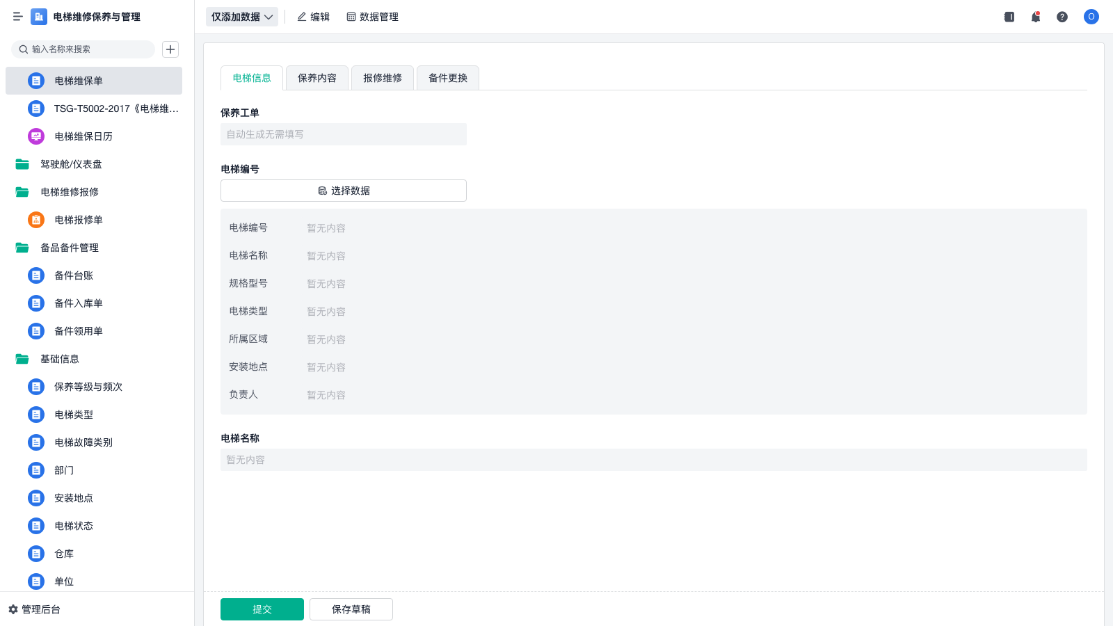Open the 仅添加数据 dropdown
Viewport: 1113px width, 626px height.
coord(242,17)
